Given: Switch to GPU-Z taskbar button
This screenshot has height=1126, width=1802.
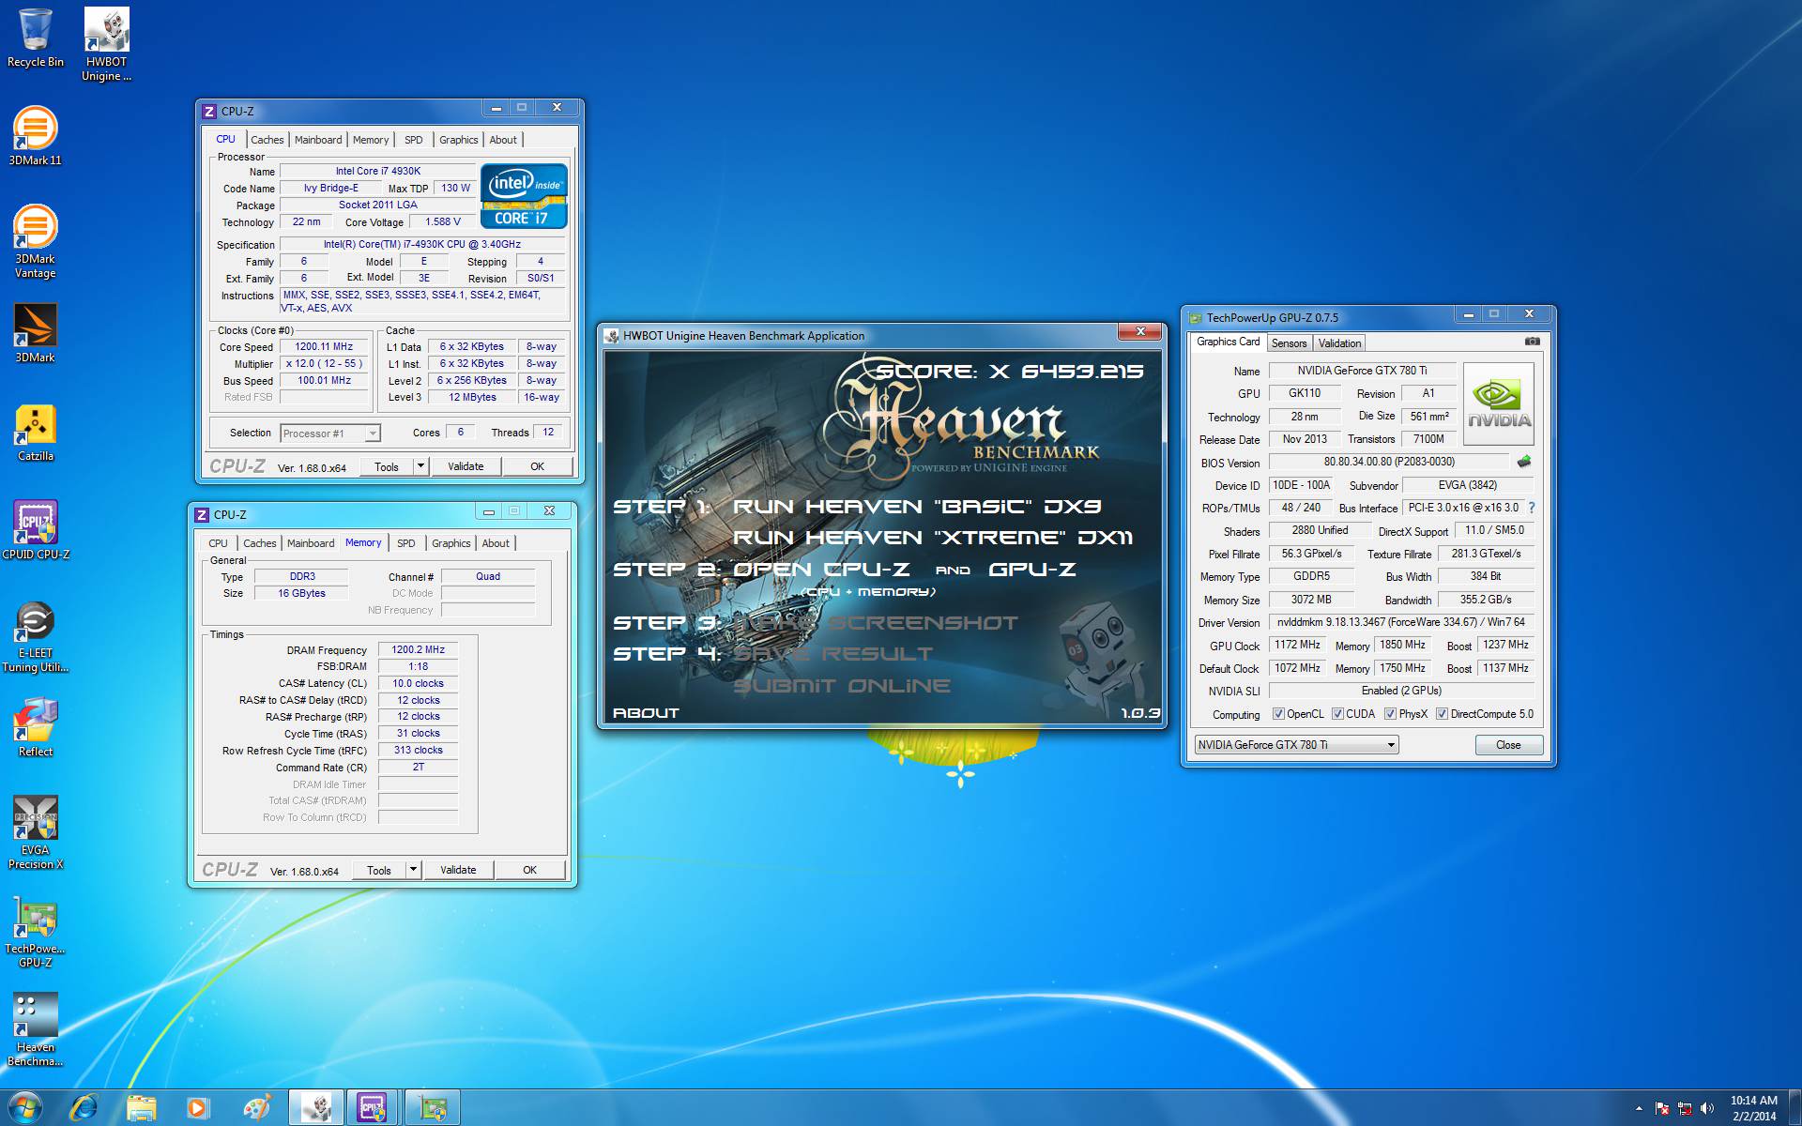Looking at the screenshot, I should click(x=432, y=1108).
